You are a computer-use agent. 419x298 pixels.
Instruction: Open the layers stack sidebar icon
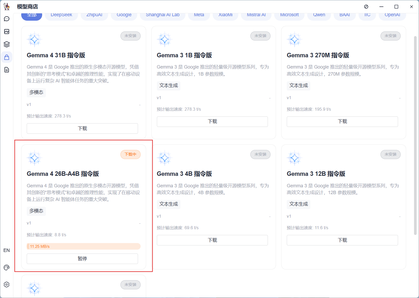7,44
